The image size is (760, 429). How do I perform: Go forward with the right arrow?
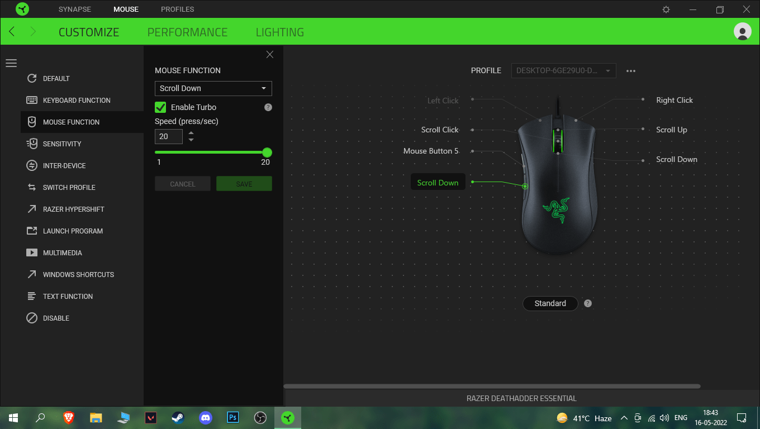click(x=33, y=31)
